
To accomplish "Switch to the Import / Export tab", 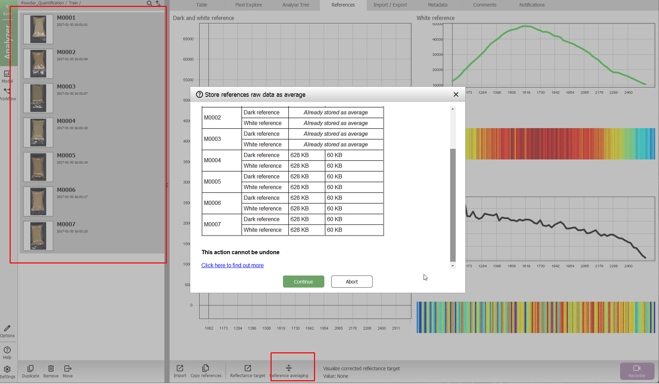I will click(390, 5).
